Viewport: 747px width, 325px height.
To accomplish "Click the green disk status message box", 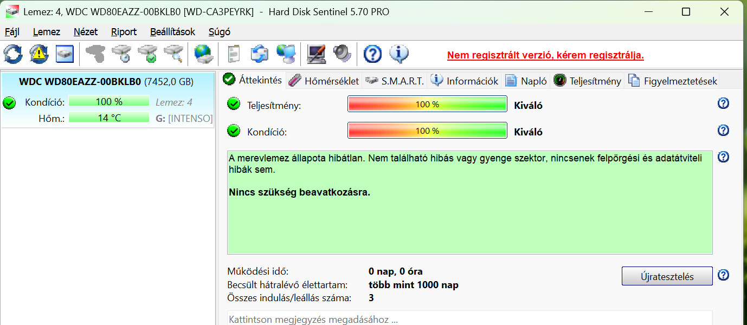I will (469, 203).
